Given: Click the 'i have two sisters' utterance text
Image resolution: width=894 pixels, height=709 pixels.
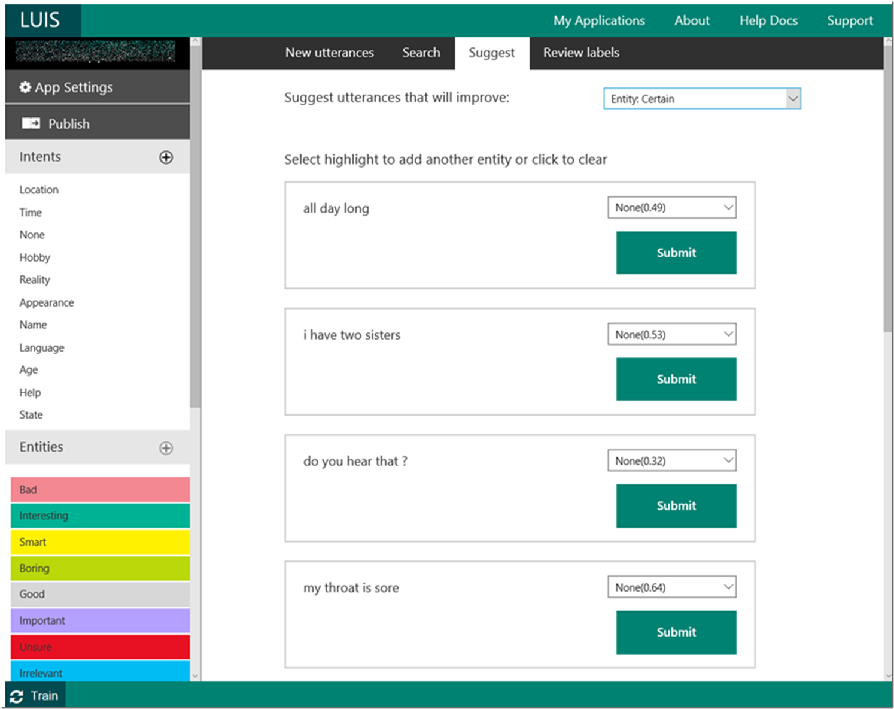Looking at the screenshot, I should coord(352,335).
